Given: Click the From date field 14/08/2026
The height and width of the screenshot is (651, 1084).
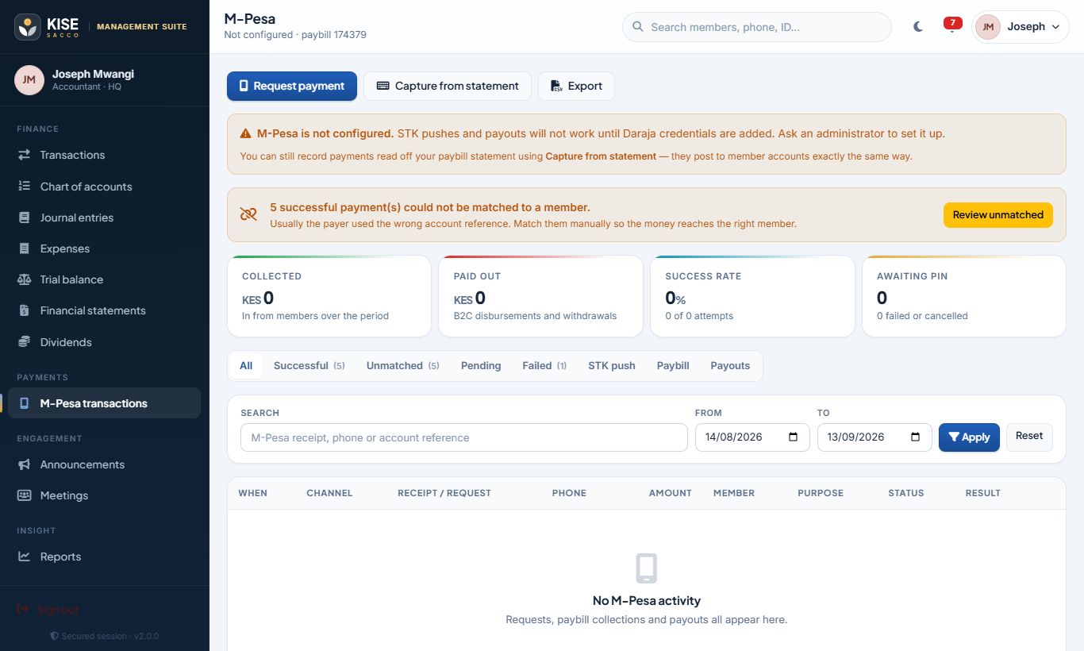Looking at the screenshot, I should click(752, 437).
